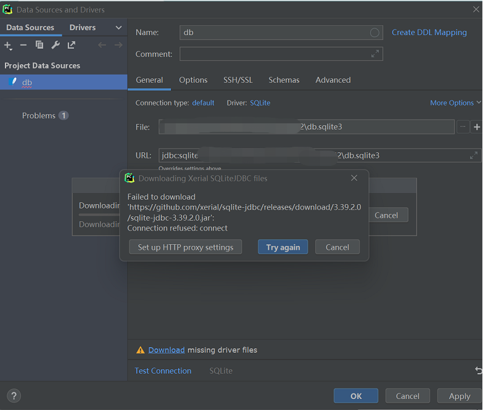Remove selected data source with minus icon

point(23,45)
